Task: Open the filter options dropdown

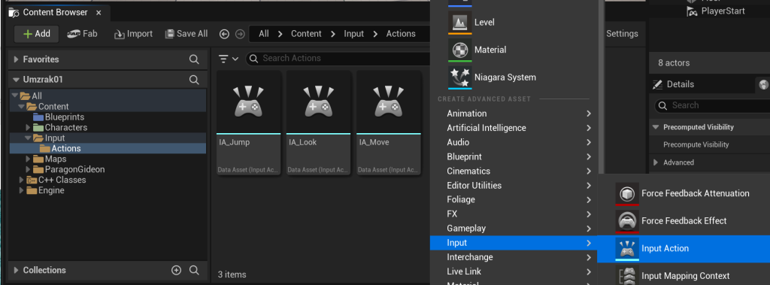Action: (229, 59)
